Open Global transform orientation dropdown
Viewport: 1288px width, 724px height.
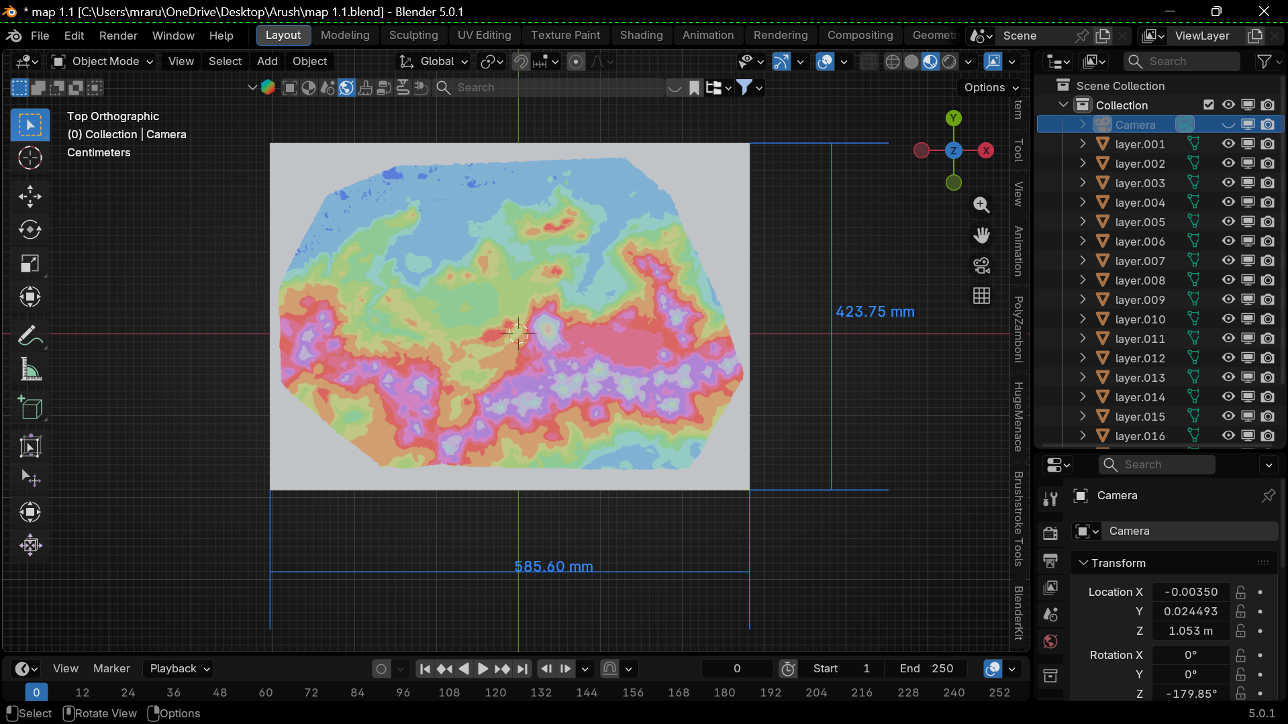coord(434,62)
